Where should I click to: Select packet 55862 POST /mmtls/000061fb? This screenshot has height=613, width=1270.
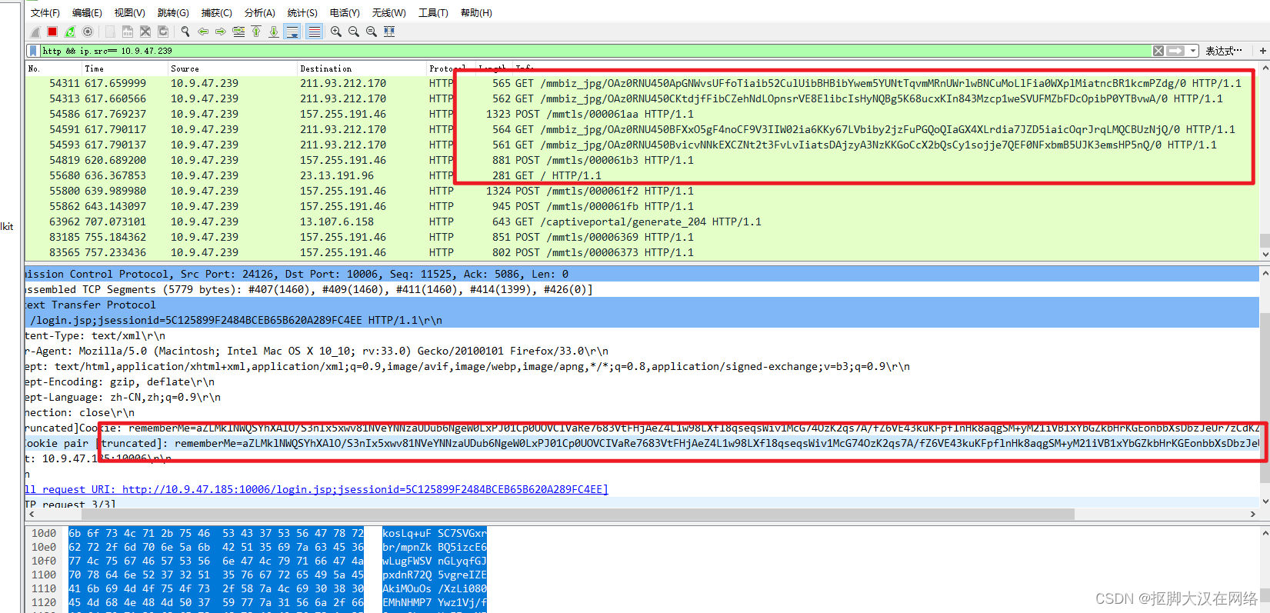coord(642,206)
